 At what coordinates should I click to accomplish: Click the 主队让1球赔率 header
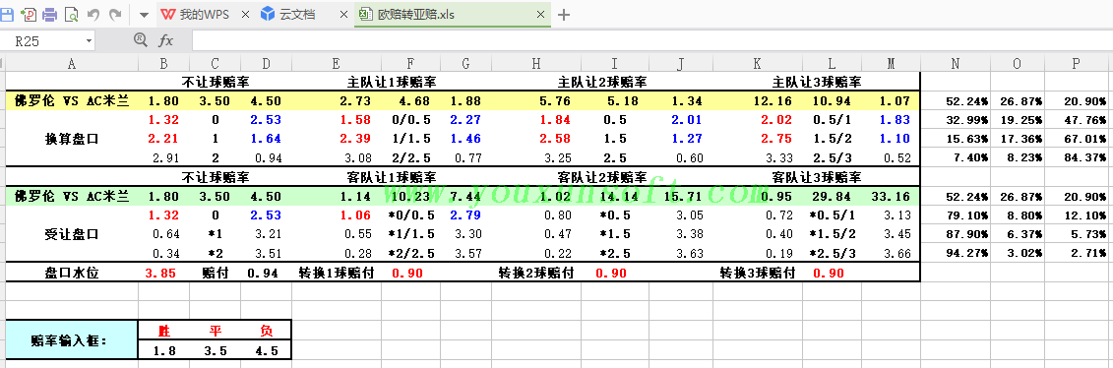392,83
